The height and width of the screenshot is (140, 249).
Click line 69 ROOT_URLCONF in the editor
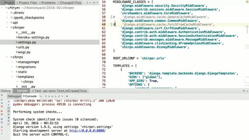pos(139,58)
